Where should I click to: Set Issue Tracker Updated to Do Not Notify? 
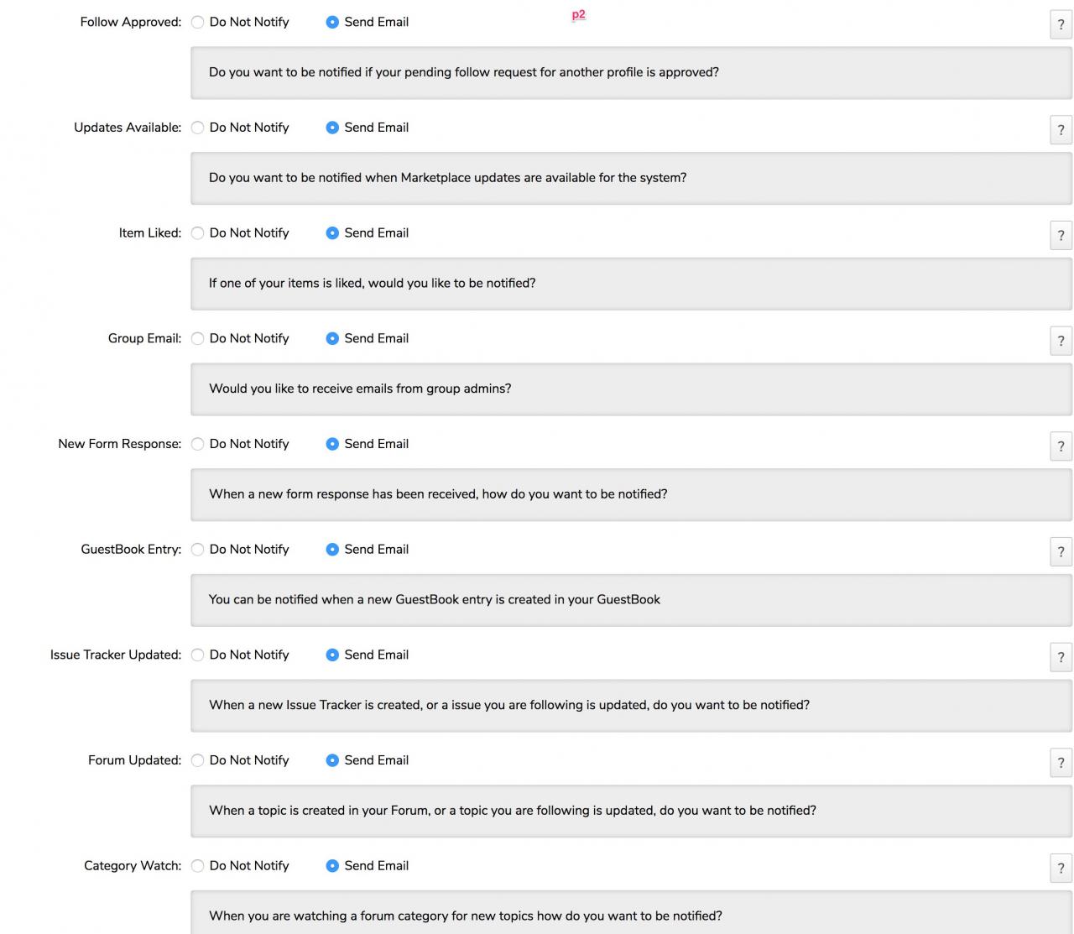click(x=198, y=655)
